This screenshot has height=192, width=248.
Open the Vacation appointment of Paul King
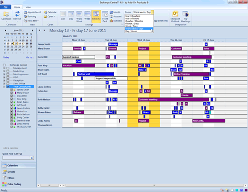(79, 65)
